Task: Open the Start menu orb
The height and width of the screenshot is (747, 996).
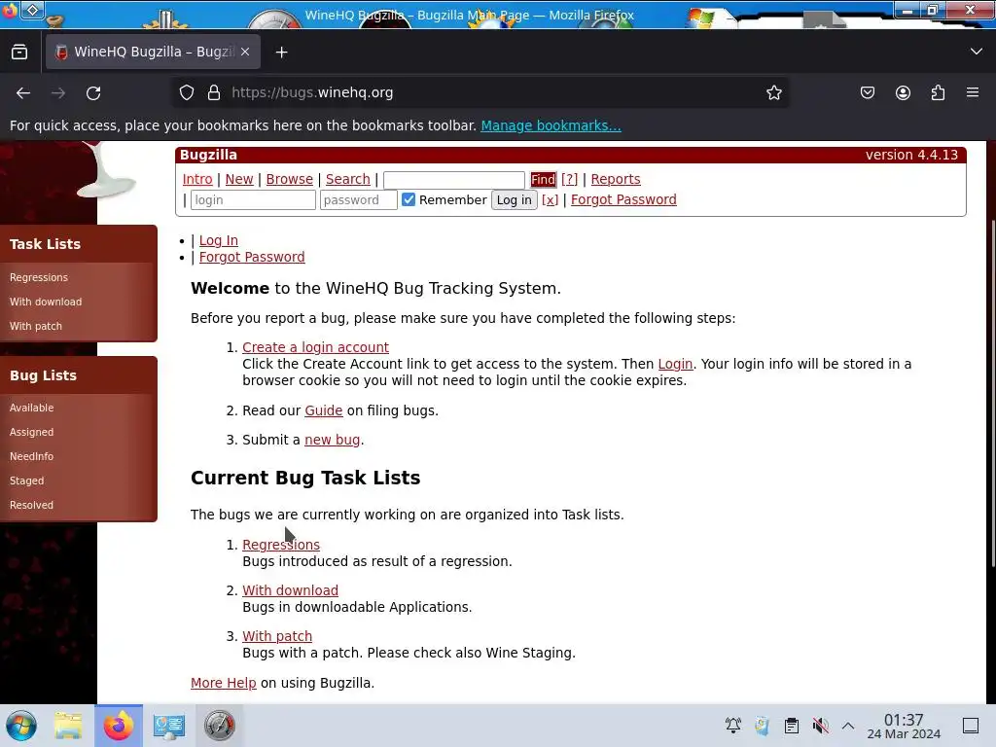Action: tap(21, 726)
